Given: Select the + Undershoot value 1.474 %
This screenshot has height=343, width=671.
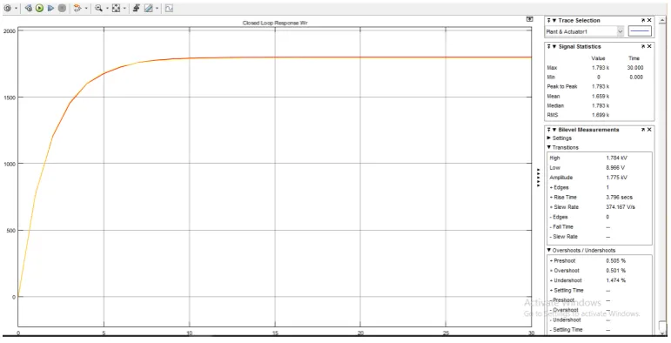Looking at the screenshot, I should click(x=616, y=280).
